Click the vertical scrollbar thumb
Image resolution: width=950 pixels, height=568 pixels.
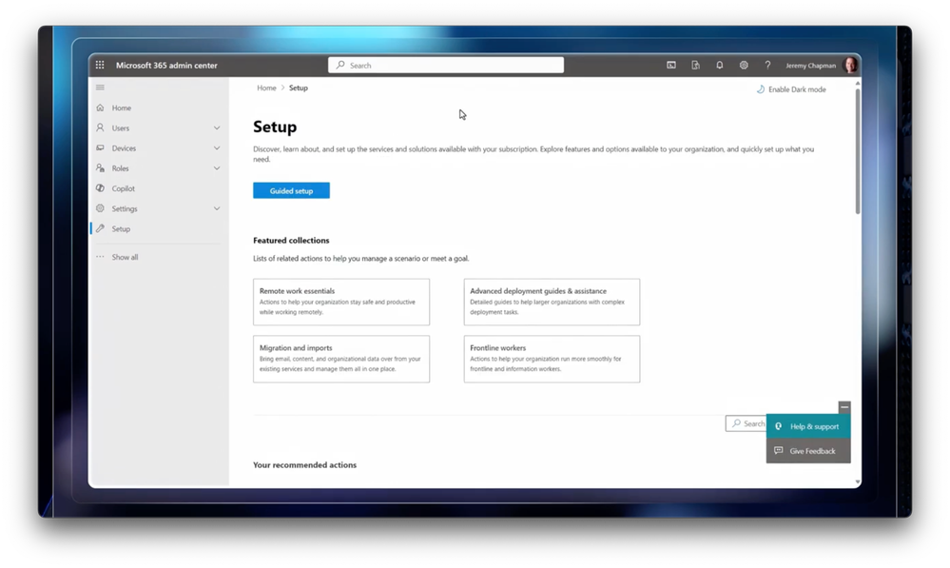(x=858, y=151)
